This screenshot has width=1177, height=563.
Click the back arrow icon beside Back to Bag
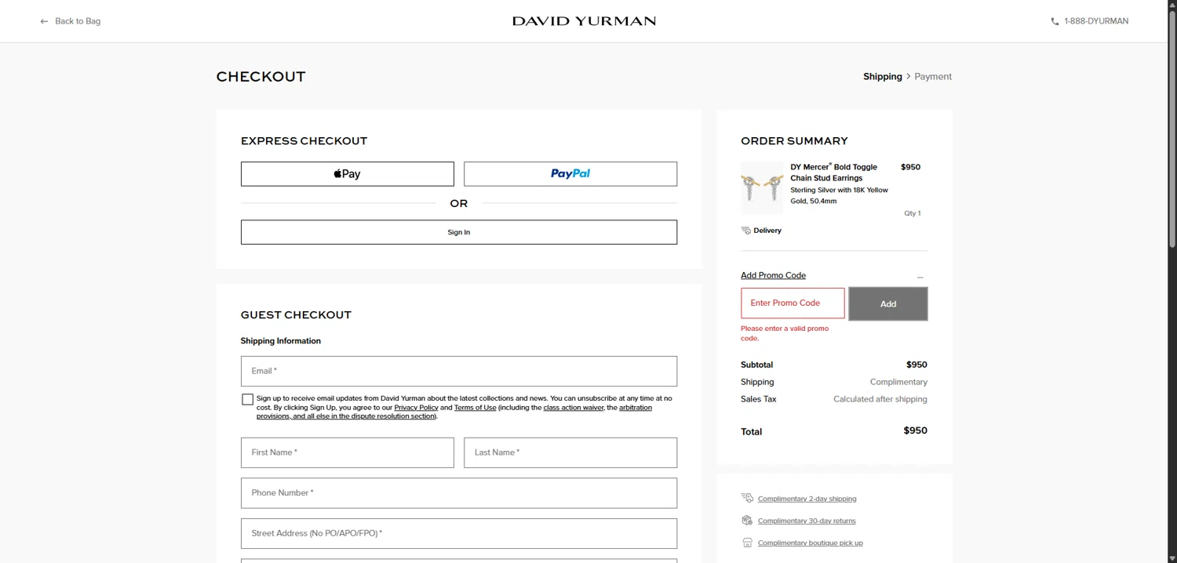click(x=44, y=21)
